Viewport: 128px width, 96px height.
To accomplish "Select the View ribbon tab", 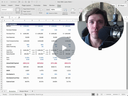I will point(59,5).
